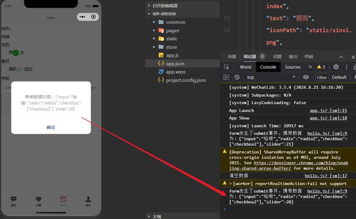Expand the worker reportRealtimeAction warning

231,184
